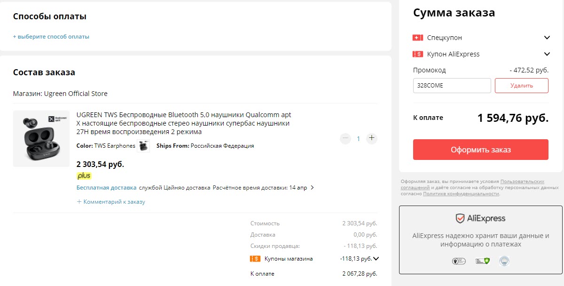The width and height of the screenshot is (564, 286).
Task: Click the AliExpress shield logo
Action: click(460, 218)
